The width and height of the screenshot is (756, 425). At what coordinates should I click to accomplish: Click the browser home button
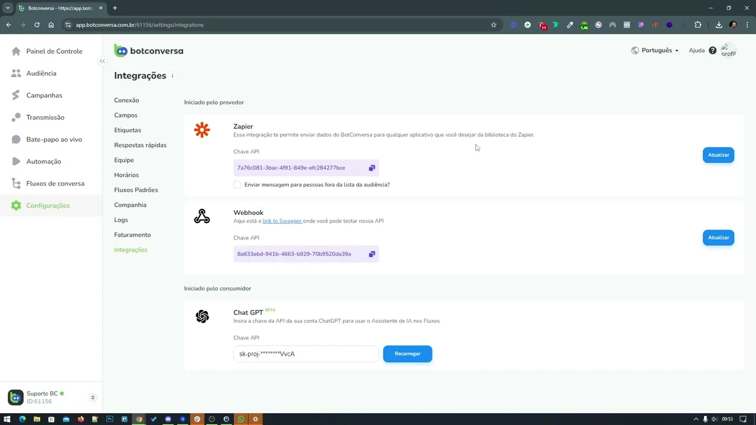pos(51,25)
